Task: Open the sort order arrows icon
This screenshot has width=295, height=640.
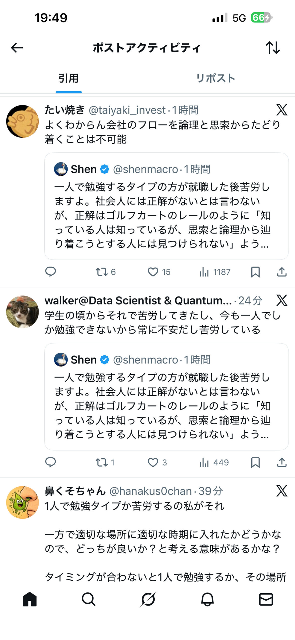Action: tap(273, 47)
